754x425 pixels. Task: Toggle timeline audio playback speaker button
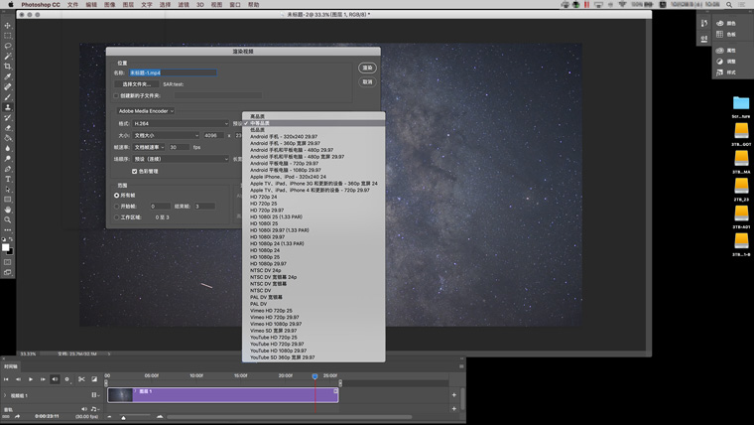[x=55, y=379]
